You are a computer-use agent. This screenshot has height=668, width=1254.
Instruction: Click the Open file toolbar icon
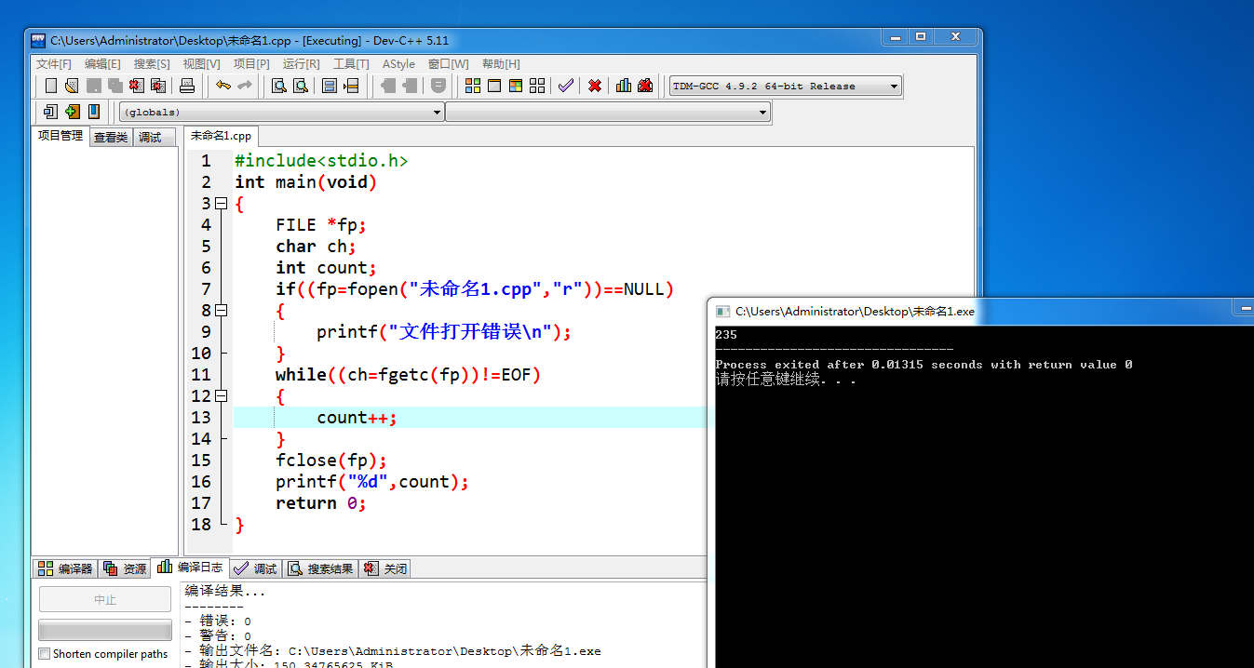(x=72, y=86)
